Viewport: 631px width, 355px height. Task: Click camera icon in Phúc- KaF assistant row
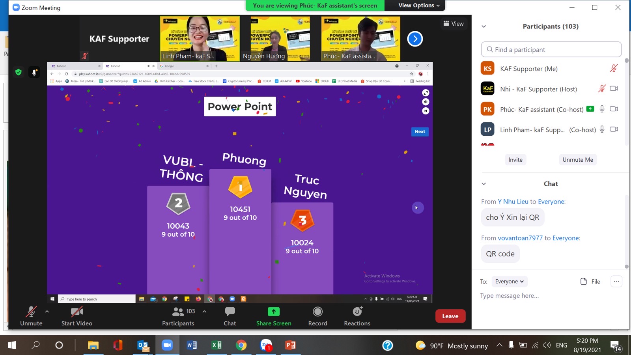pos(614,109)
